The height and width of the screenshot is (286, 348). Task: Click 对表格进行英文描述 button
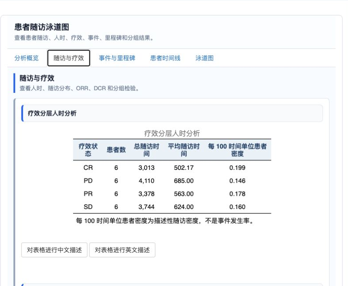pyautogui.click(x=122, y=250)
